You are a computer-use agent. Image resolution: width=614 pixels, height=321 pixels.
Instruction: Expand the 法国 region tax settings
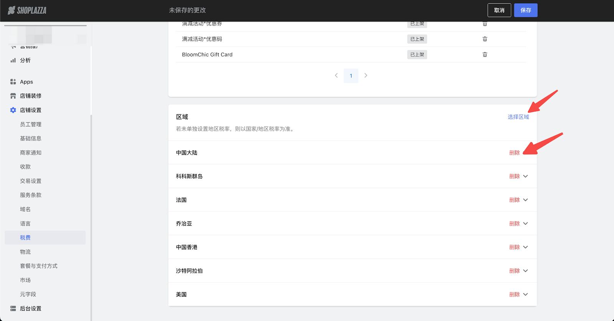point(526,200)
